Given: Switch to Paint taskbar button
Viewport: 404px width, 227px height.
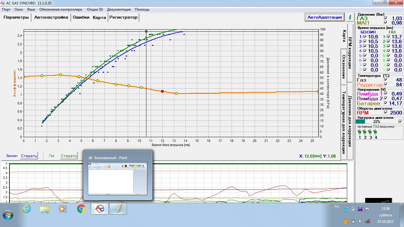Looking at the screenshot, I should [x=118, y=209].
